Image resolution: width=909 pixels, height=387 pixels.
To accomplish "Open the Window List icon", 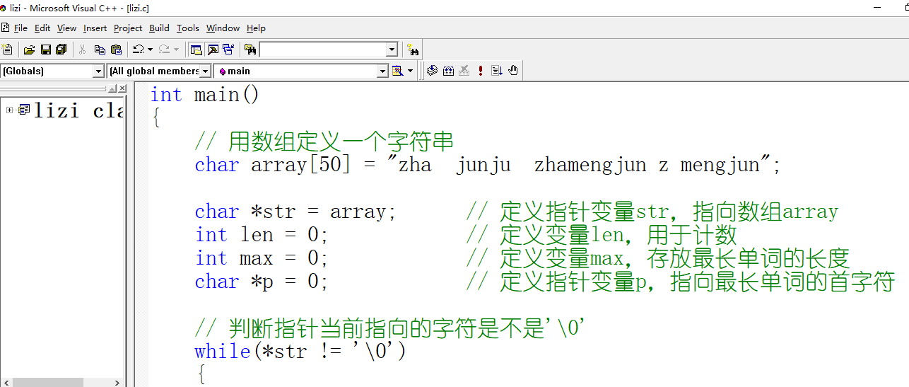I will tap(228, 50).
